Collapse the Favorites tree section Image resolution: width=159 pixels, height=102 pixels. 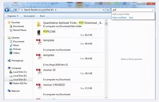pos(6,22)
